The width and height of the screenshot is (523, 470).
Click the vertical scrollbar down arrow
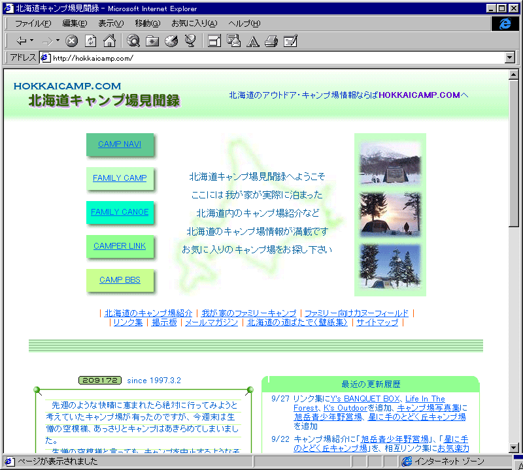pos(514,448)
